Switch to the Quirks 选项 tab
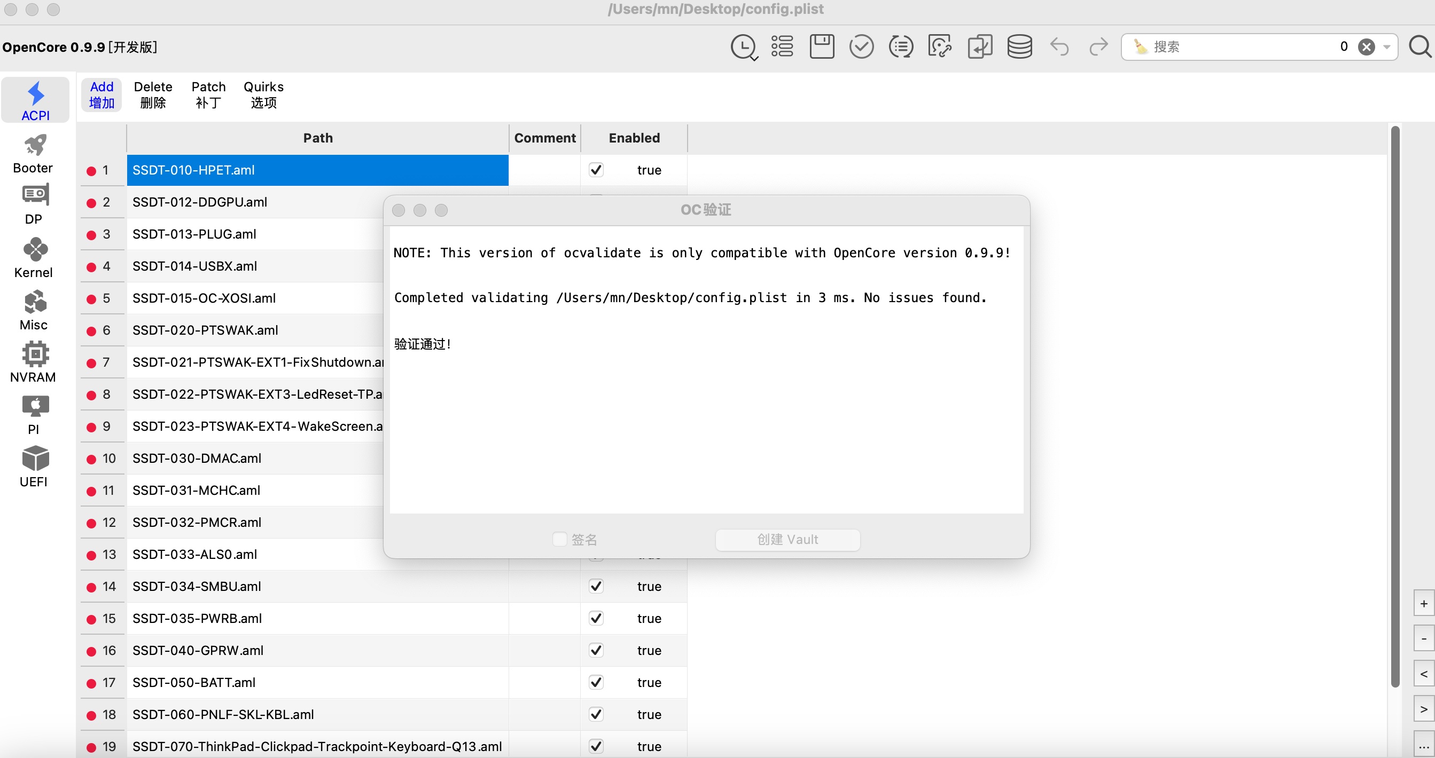1435x758 pixels. point(263,94)
